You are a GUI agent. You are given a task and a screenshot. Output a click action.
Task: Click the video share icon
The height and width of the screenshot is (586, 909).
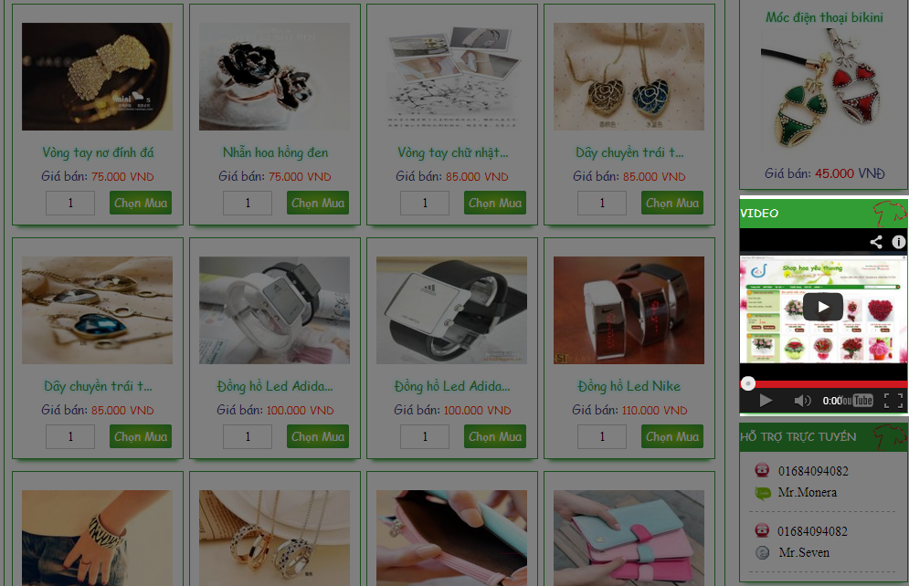876,242
